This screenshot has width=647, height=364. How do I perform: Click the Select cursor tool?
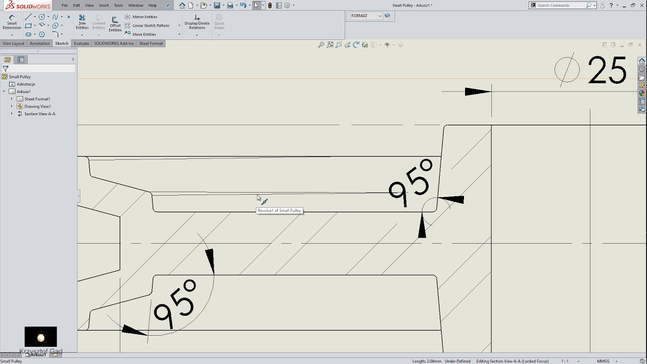256,5
